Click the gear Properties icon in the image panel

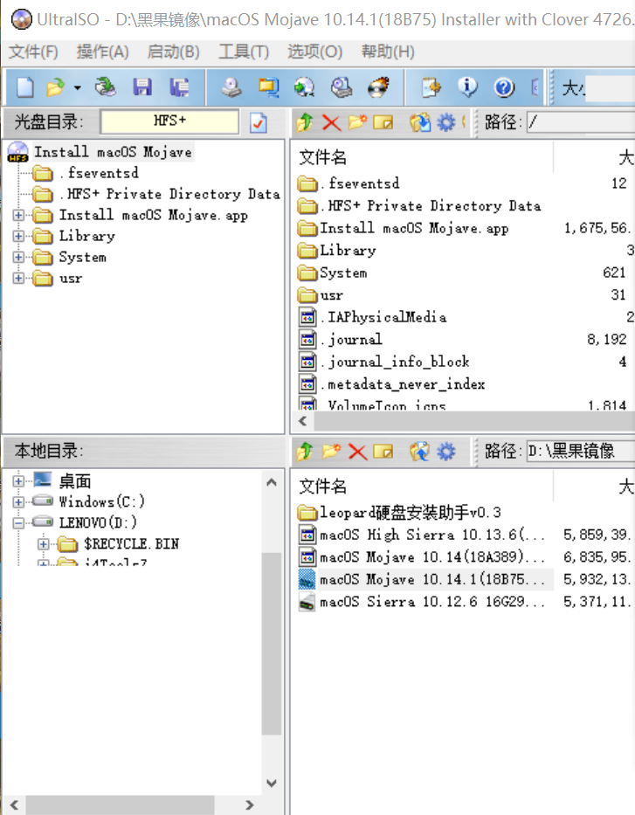[445, 122]
